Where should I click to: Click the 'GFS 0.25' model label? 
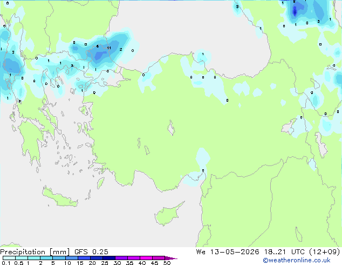91,252
